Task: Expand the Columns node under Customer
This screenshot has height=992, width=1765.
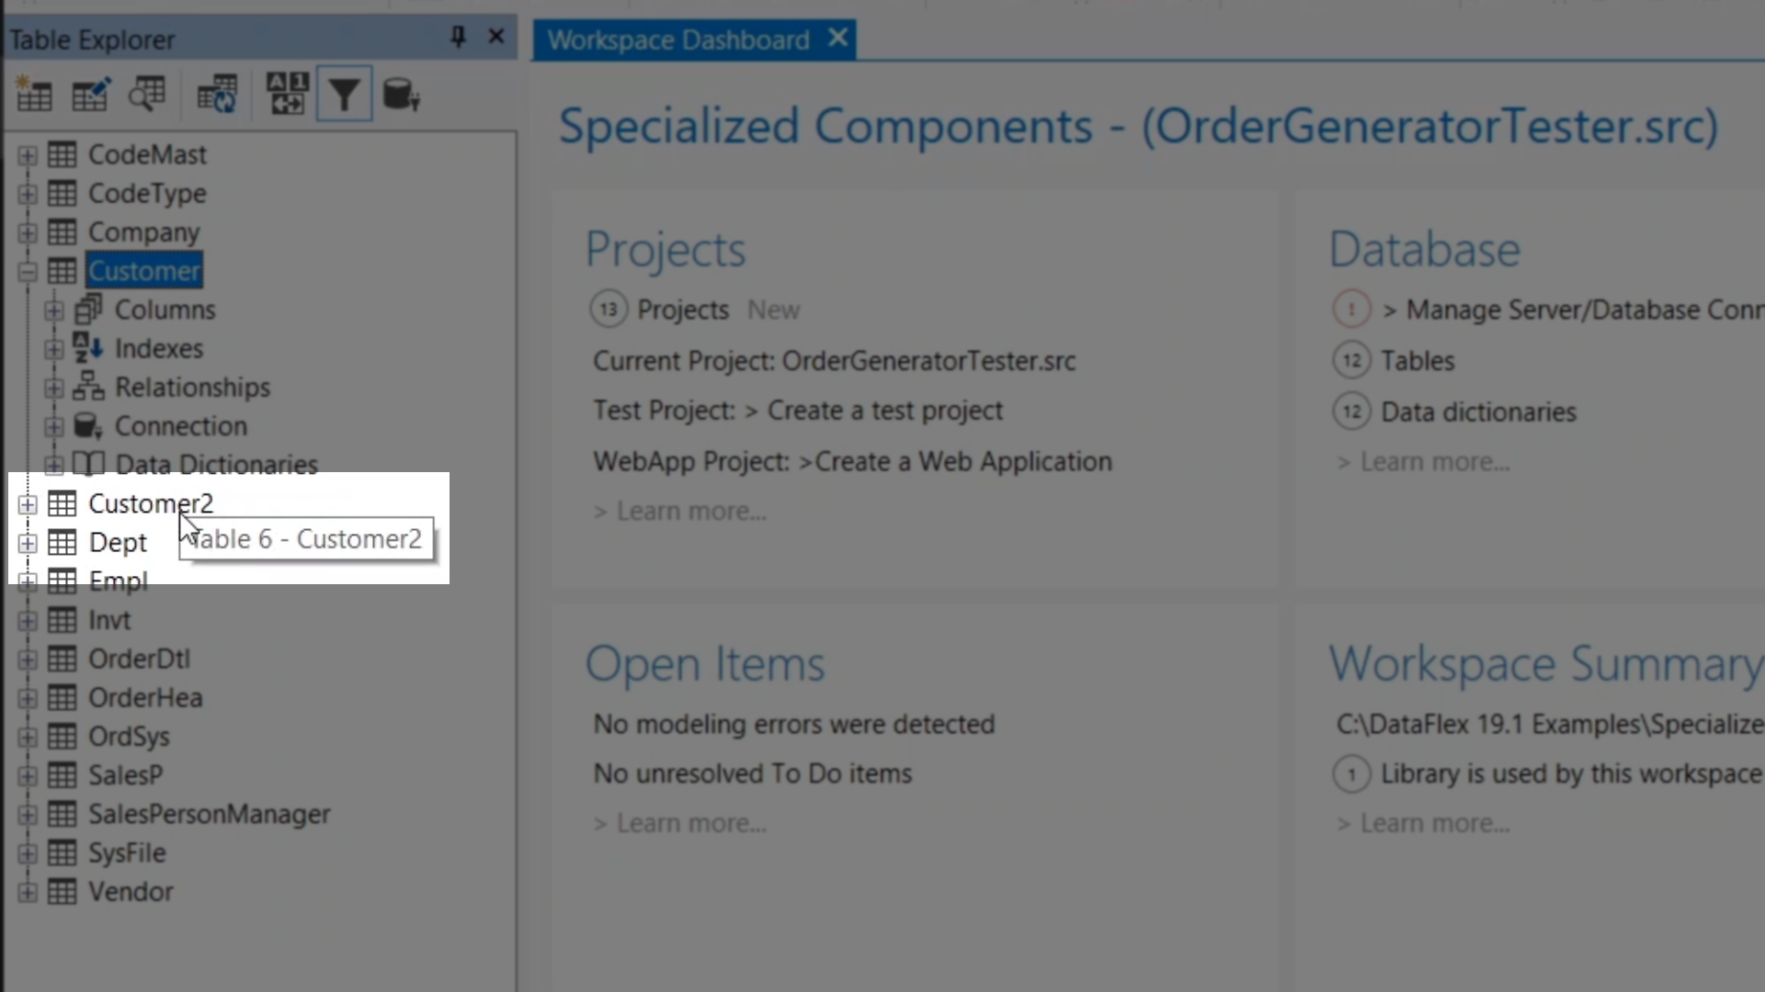Action: pos(53,310)
